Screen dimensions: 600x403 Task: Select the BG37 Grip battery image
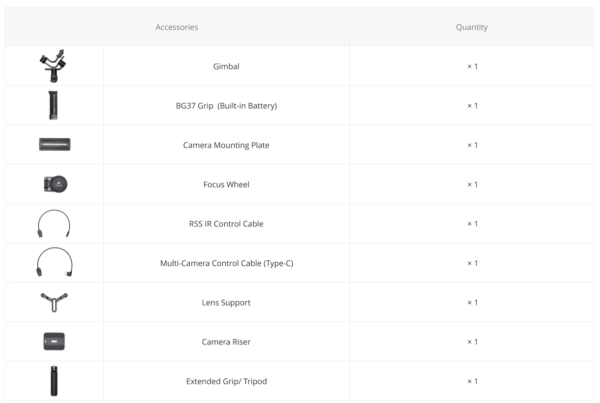click(x=54, y=105)
